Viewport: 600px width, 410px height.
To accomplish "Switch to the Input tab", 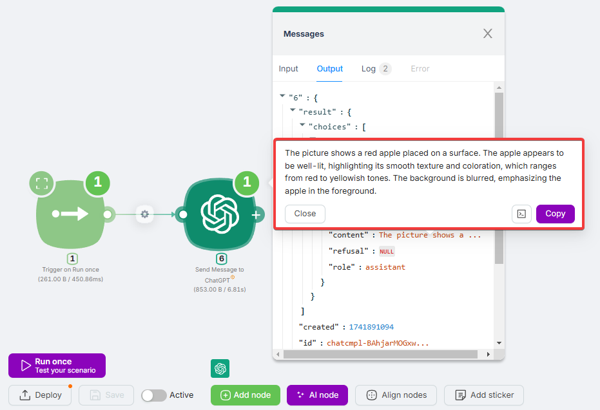I will coord(288,69).
